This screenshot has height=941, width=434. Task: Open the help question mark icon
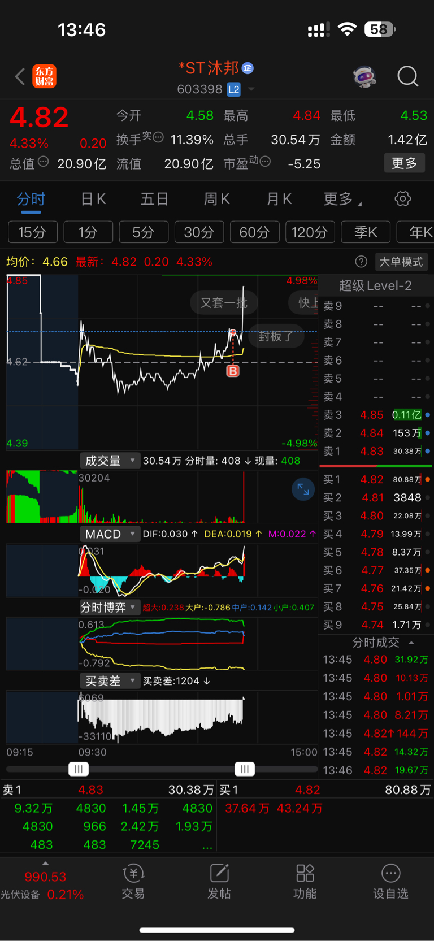point(361,262)
